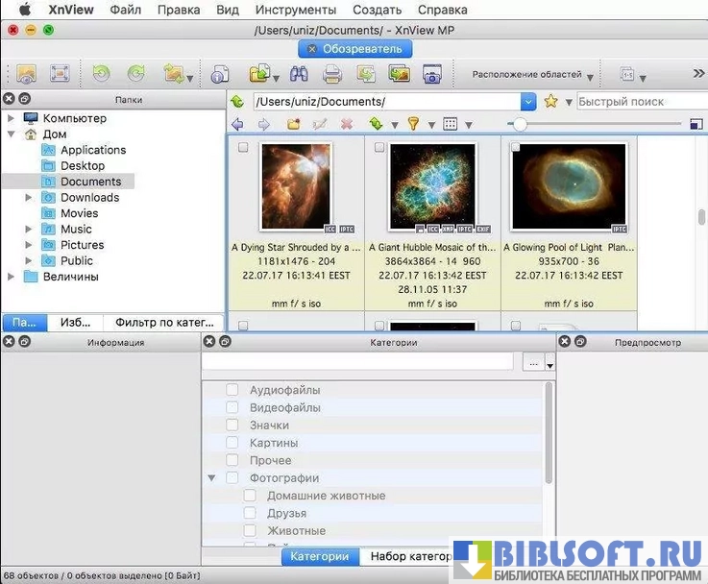Open the path address dropdown
This screenshot has height=584, width=708.
click(x=528, y=101)
